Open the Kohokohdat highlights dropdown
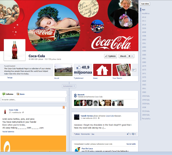Viewport: 172px width, 155px height. coord(69,86)
